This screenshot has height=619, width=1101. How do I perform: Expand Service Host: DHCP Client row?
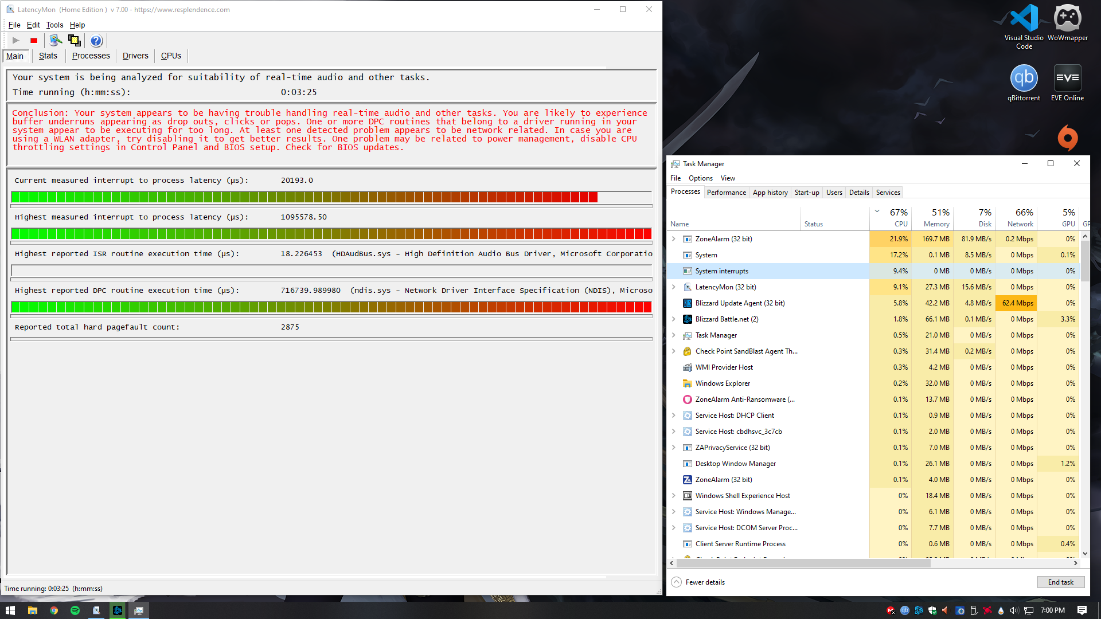[x=674, y=416]
